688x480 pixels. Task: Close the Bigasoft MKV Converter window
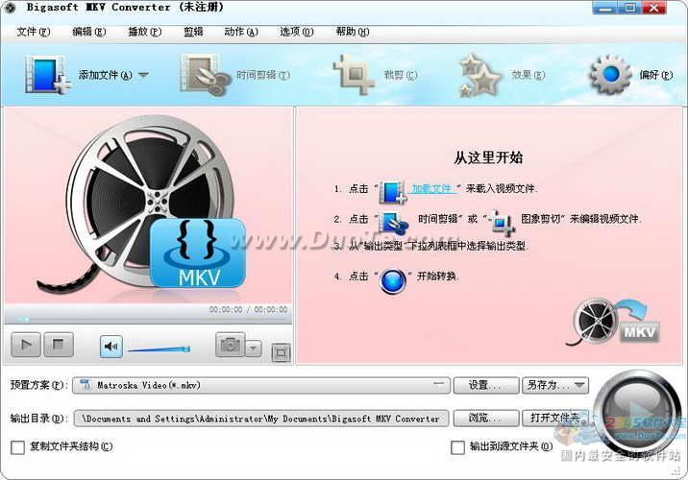[x=654, y=8]
